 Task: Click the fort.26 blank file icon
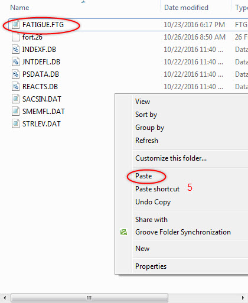coord(15,37)
